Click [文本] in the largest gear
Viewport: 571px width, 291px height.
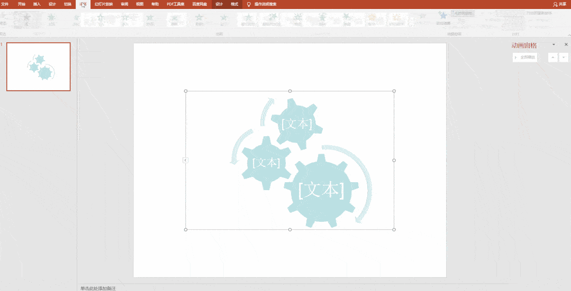321,190
